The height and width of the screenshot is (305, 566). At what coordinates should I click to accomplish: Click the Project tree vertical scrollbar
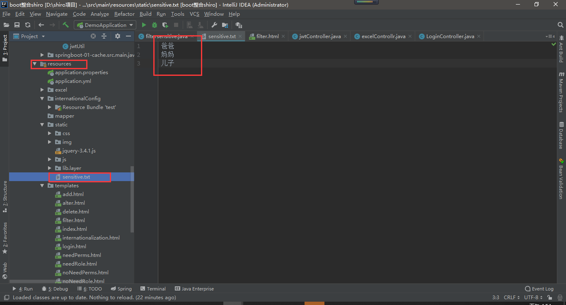click(x=132, y=199)
